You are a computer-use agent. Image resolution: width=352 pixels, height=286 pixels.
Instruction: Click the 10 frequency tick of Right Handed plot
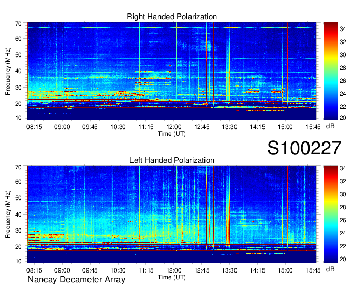click(18, 118)
